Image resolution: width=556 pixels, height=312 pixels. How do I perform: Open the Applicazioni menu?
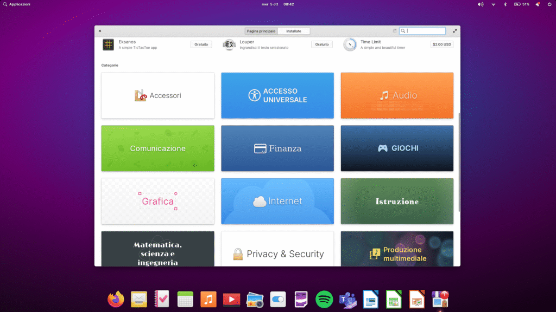(16, 4)
